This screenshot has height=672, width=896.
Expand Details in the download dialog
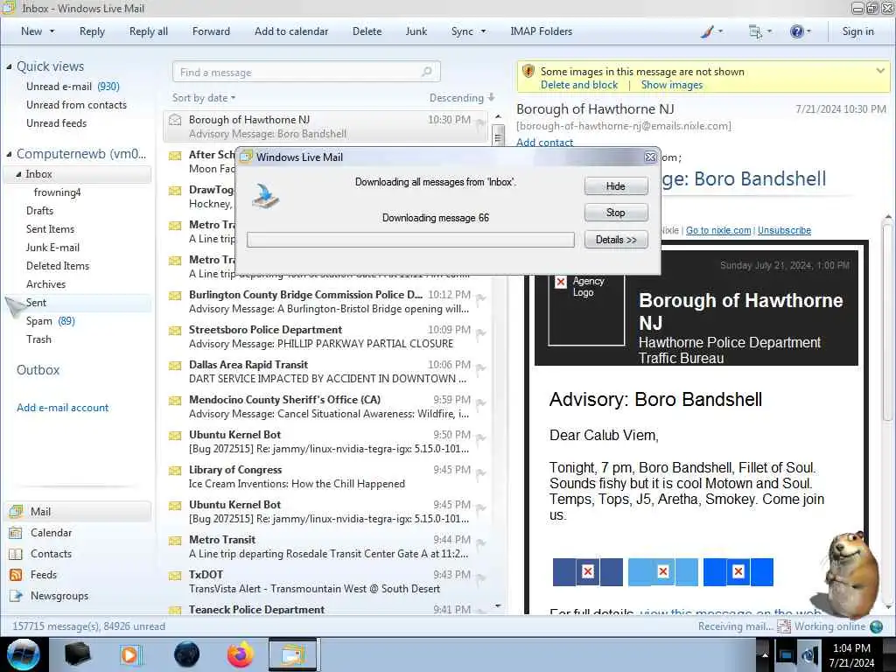(x=616, y=240)
